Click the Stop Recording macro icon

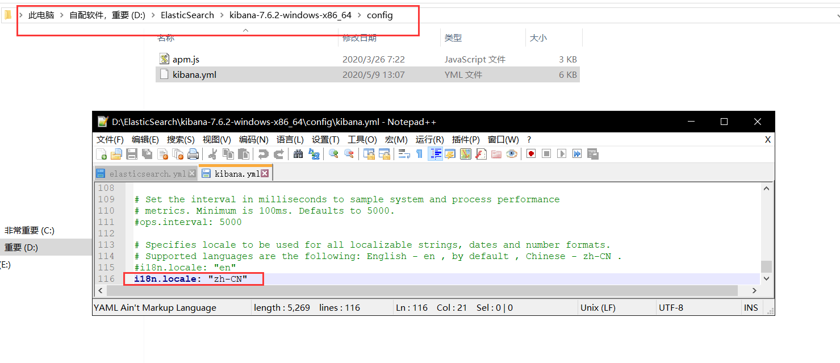point(546,154)
